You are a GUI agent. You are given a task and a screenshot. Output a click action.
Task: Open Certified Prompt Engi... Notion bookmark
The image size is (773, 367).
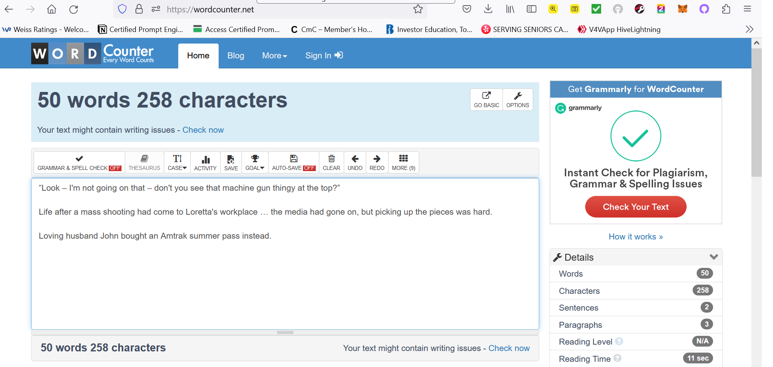coord(141,30)
